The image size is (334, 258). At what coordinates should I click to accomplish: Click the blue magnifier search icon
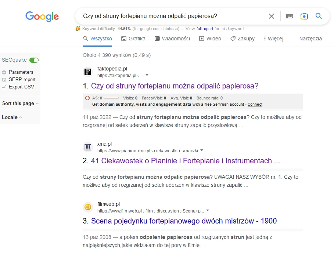coord(319,16)
